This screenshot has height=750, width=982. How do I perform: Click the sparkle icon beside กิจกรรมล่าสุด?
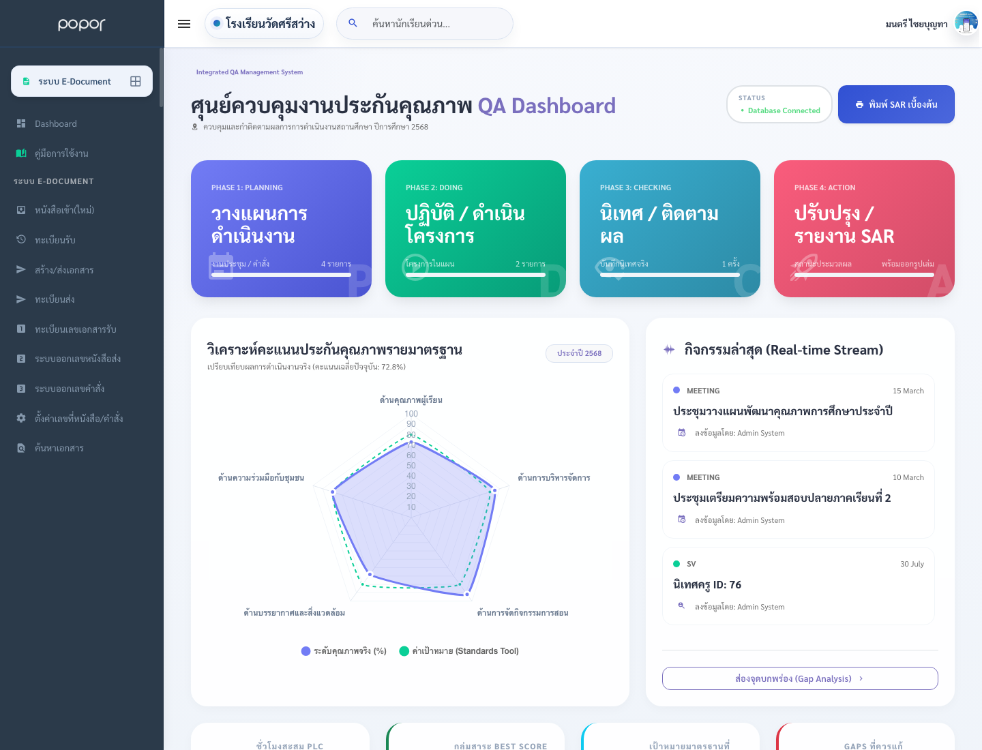point(669,350)
